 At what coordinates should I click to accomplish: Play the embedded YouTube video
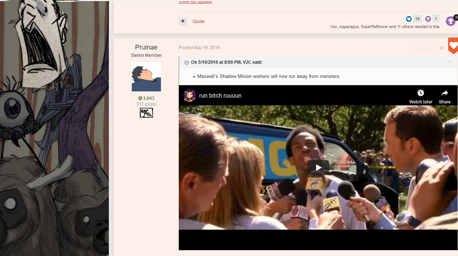[318, 168]
